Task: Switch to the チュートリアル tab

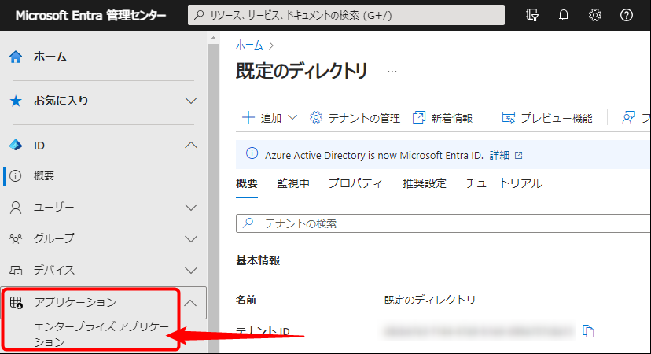Action: (504, 183)
